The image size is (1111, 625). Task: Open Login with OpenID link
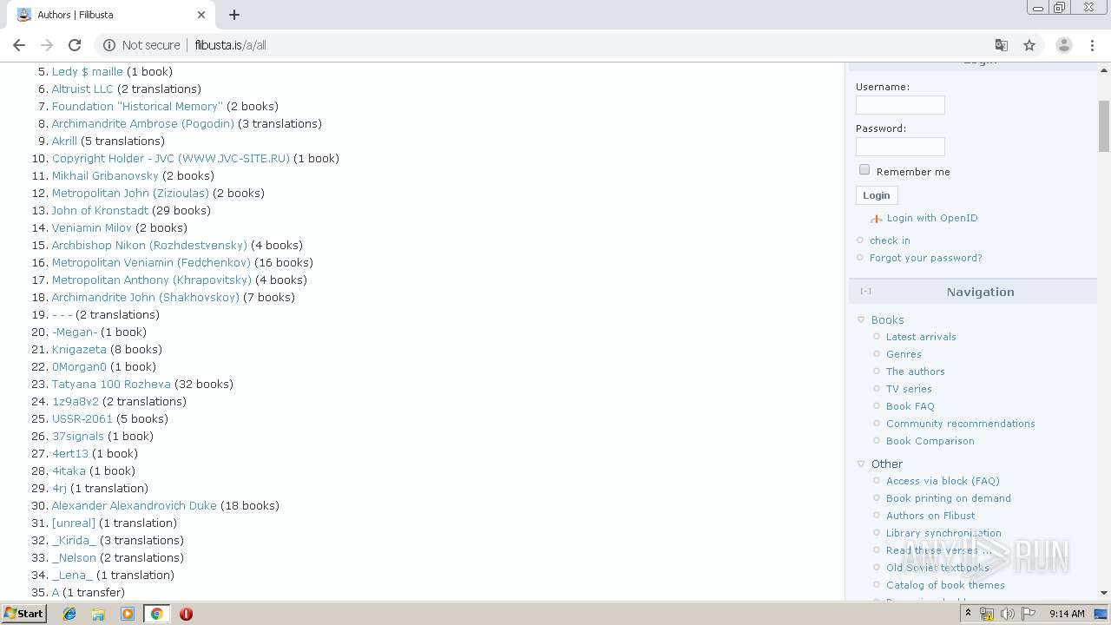[x=932, y=218]
